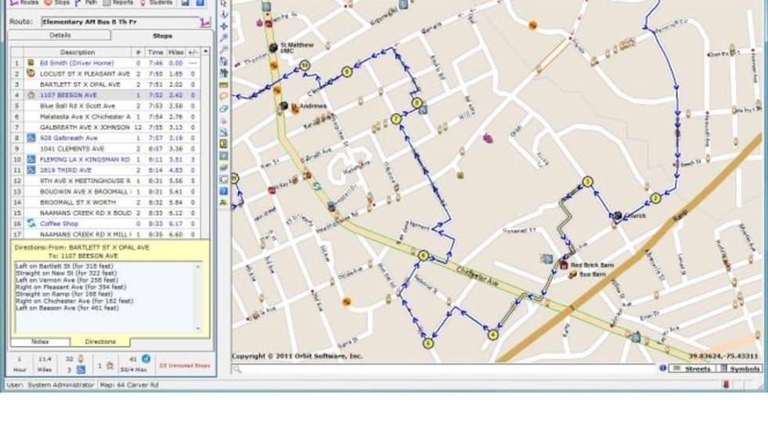Screen dimensions: 768x433
Task: Toggle the Symbols map layer button
Action: click(740, 368)
